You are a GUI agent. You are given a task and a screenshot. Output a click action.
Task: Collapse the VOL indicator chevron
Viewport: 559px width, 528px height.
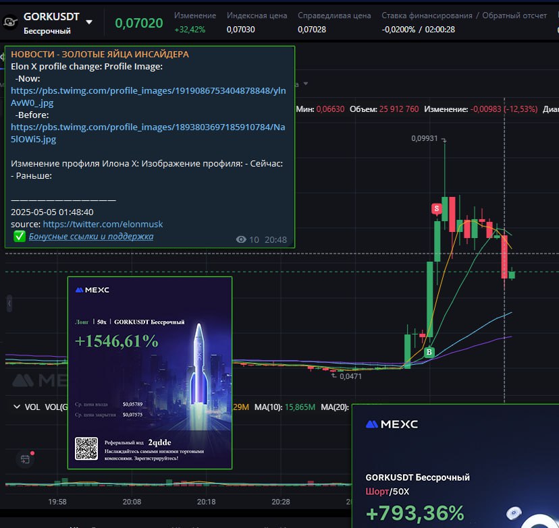(x=16, y=407)
